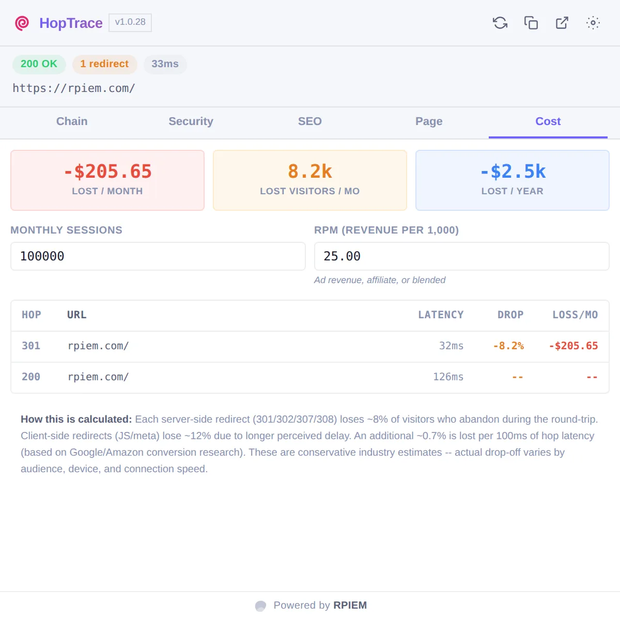
Task: Click the -$2.5k lost per year card
Action: point(513,180)
